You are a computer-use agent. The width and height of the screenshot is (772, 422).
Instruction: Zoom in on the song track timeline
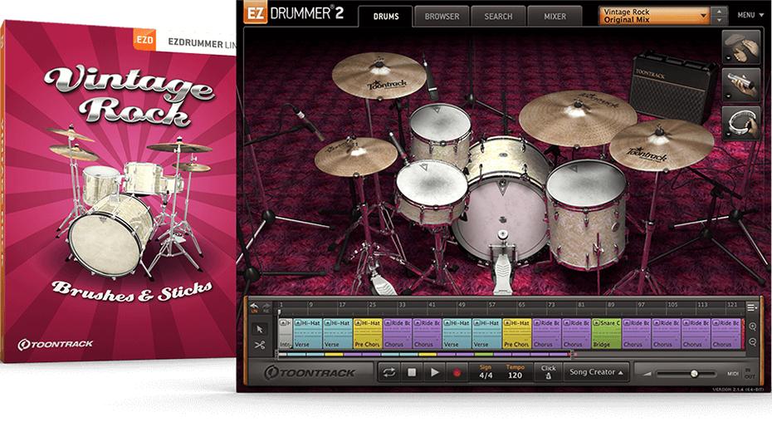point(752,326)
